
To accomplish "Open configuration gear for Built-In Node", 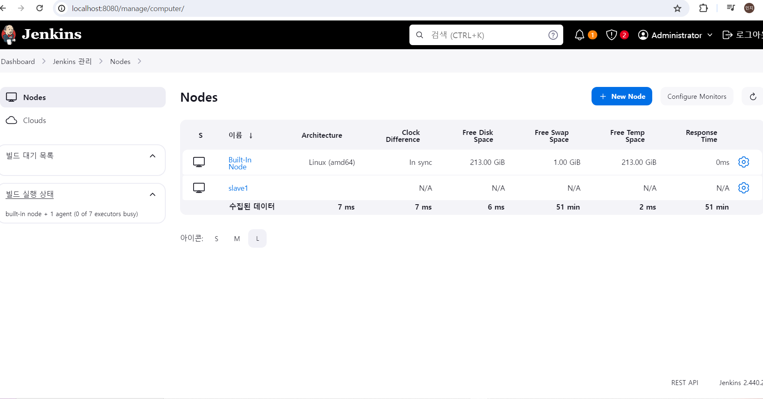I will (x=744, y=162).
